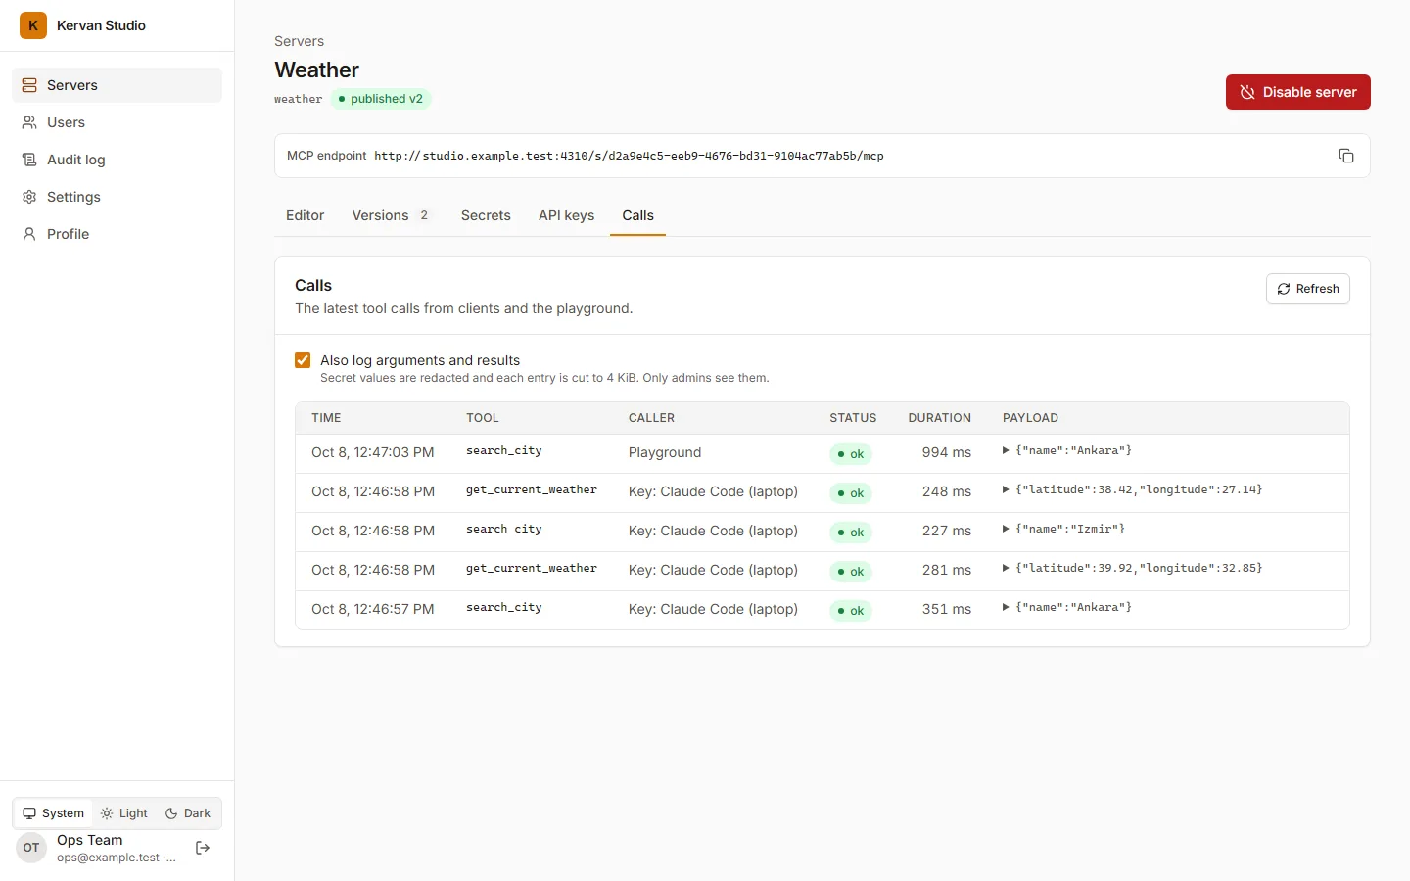This screenshot has height=881, width=1410.
Task: Switch to the Secrets tab
Action: (x=486, y=215)
